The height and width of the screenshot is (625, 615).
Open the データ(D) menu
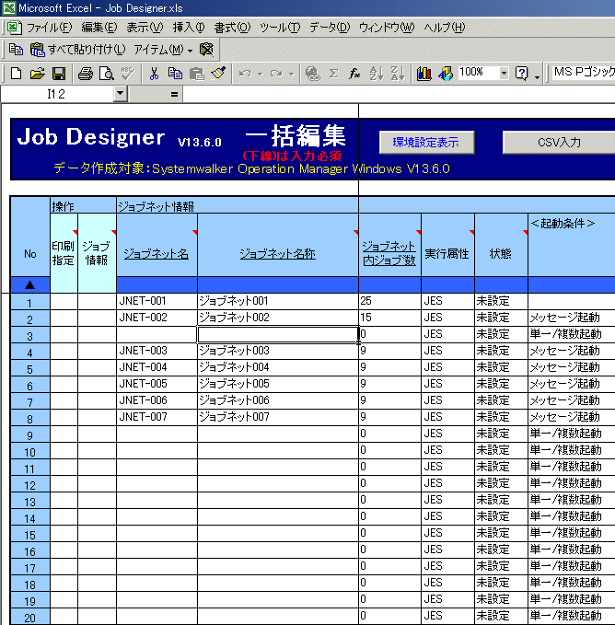(330, 28)
